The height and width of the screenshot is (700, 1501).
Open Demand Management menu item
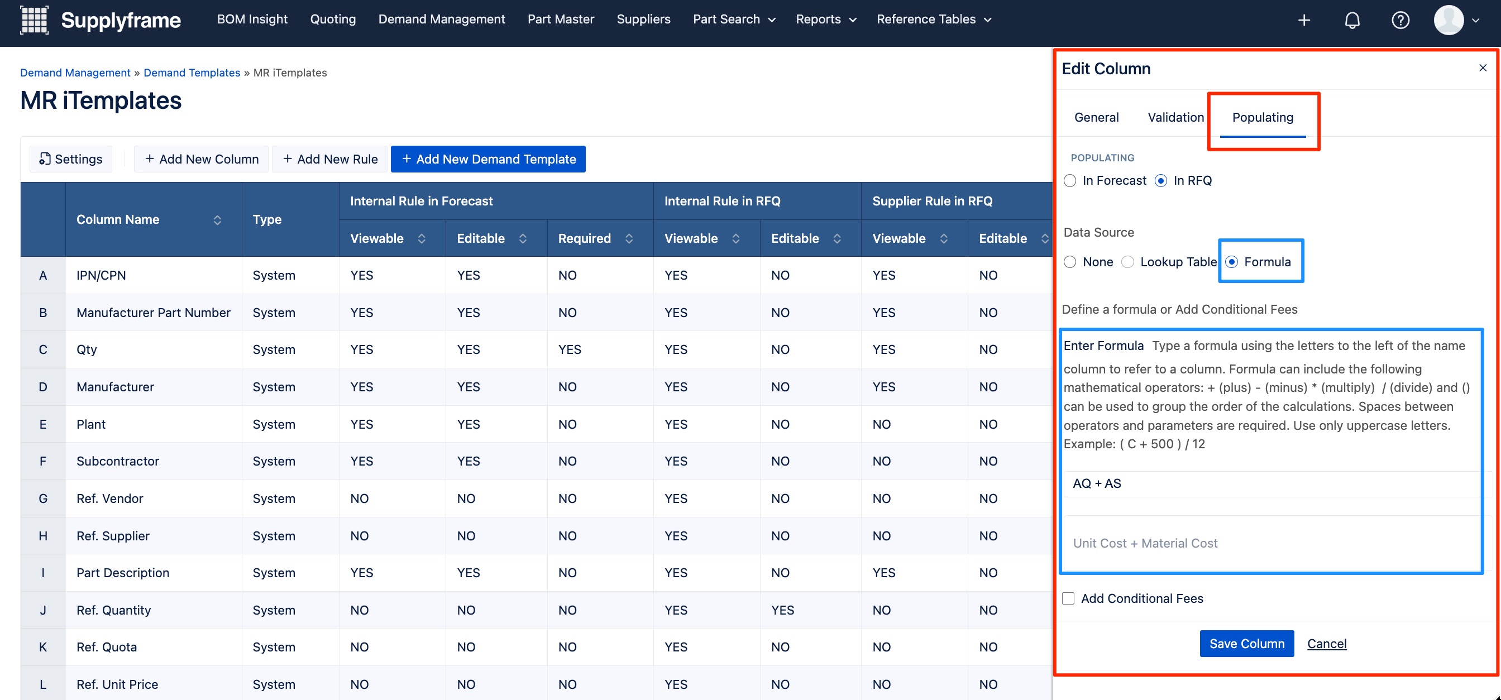[x=441, y=19]
